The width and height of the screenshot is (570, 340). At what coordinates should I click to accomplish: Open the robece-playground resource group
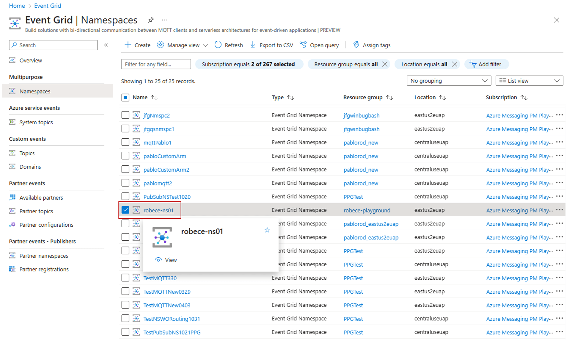[367, 210]
